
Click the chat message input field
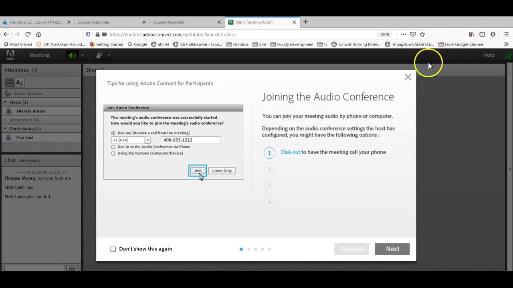tap(34, 268)
